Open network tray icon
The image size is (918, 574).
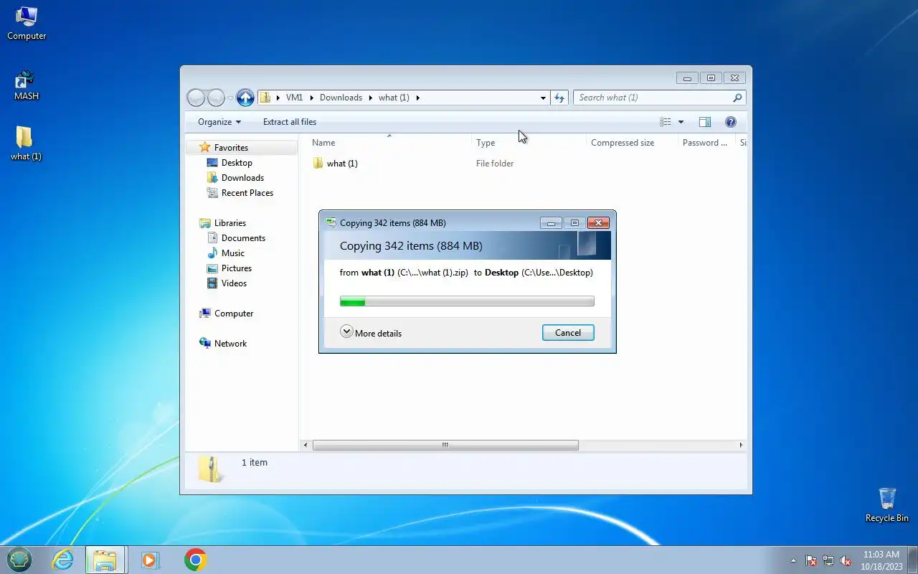[828, 560]
